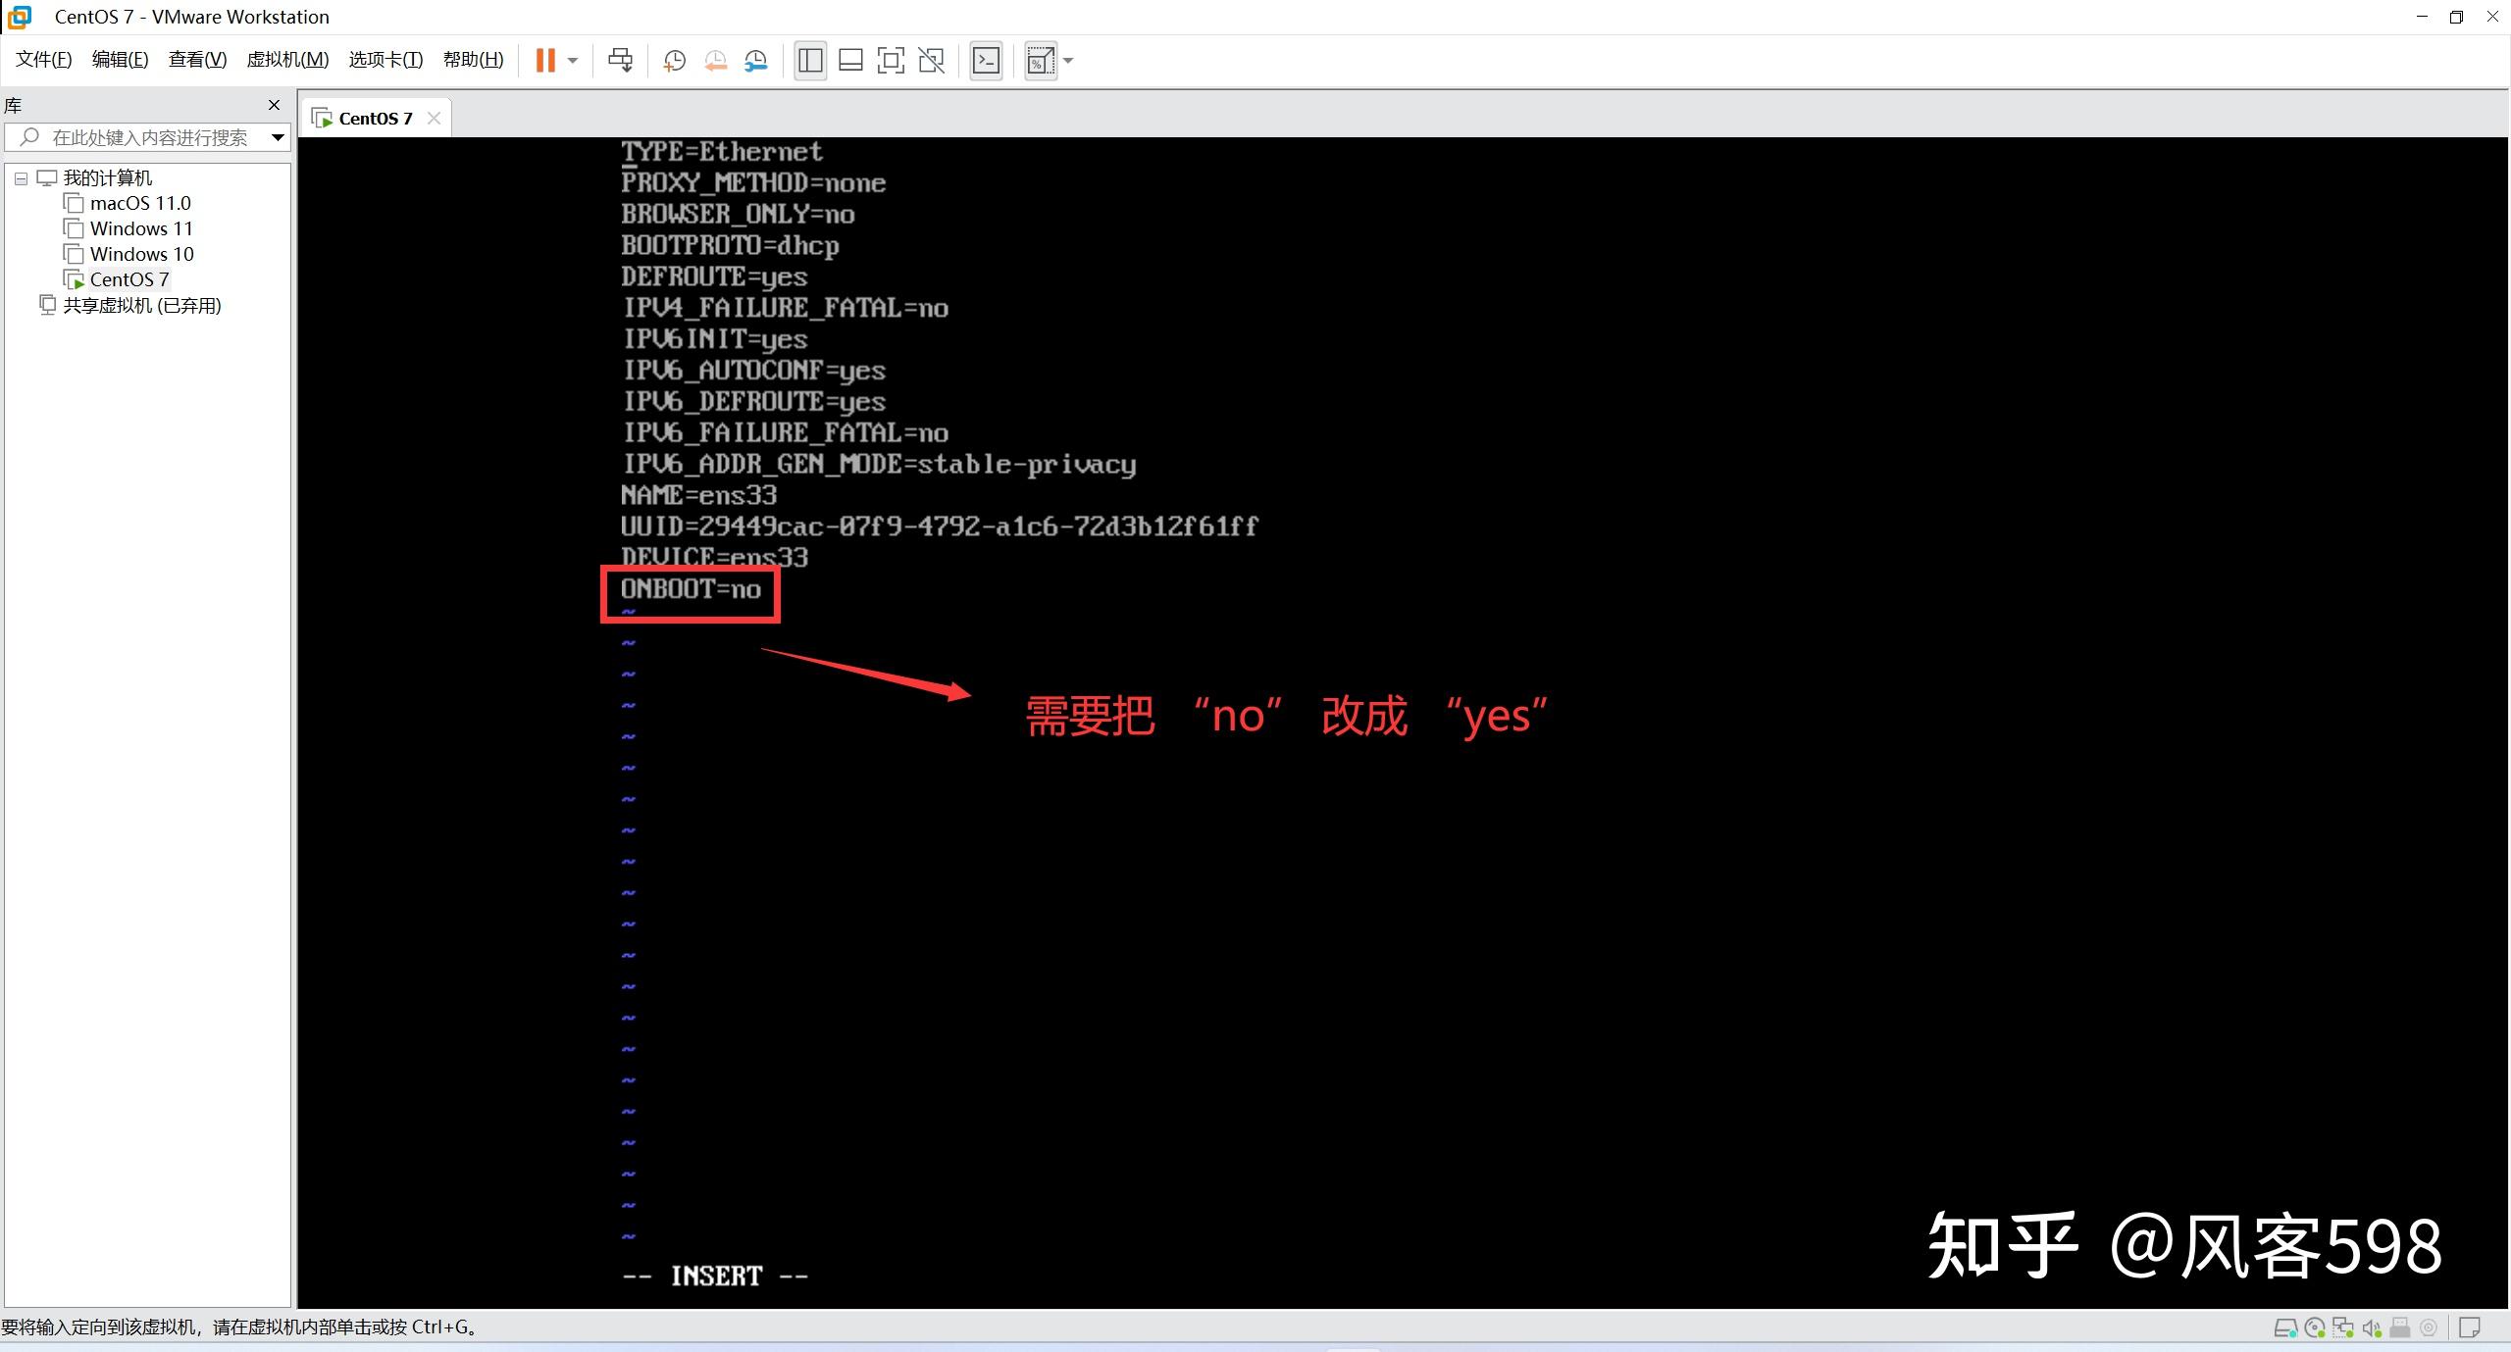Select Windows 11 in the library list
Screen dimensions: 2511x1352
[x=140, y=227]
